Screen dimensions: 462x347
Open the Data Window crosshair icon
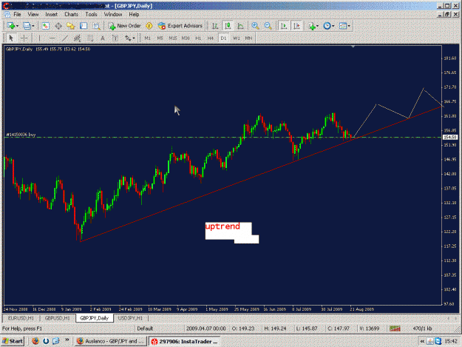(x=58, y=26)
